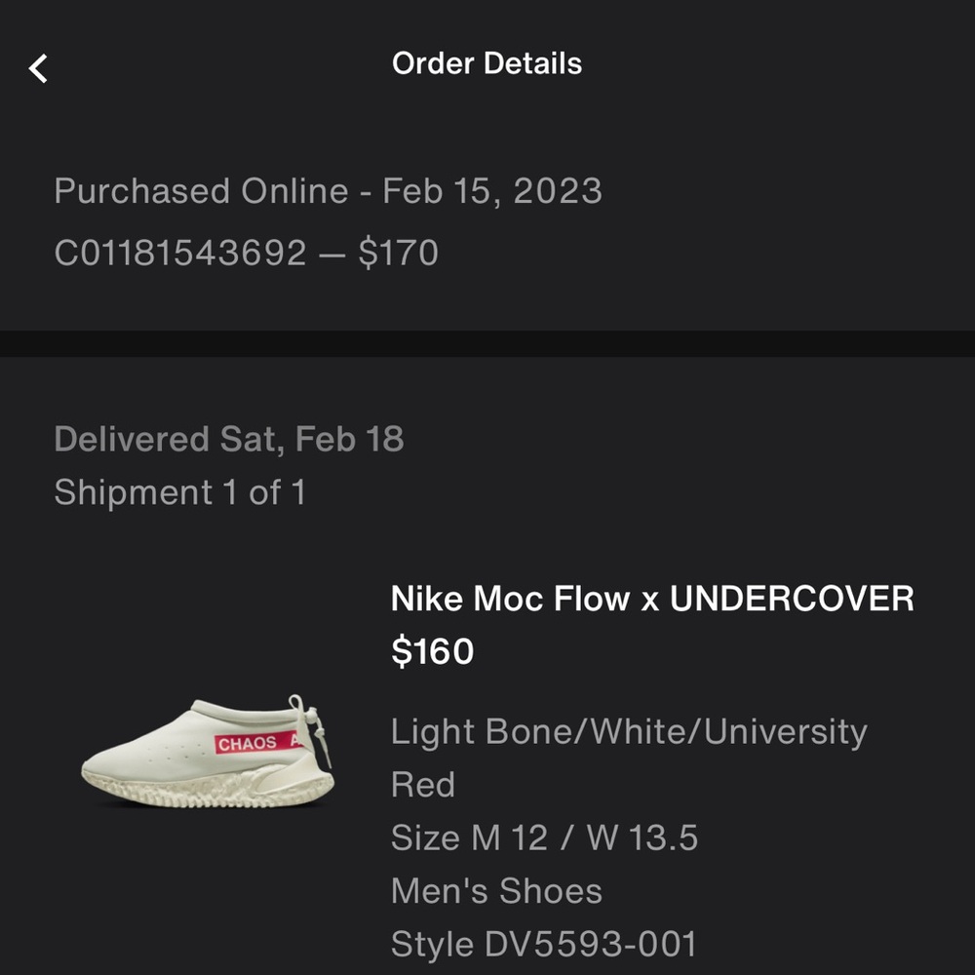Click the Style DV5593-001 text

[542, 944]
